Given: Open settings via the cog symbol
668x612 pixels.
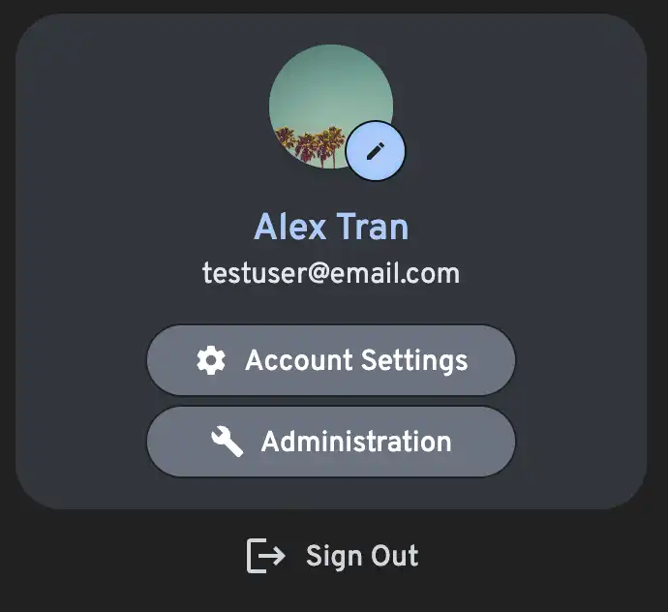Looking at the screenshot, I should [x=211, y=360].
